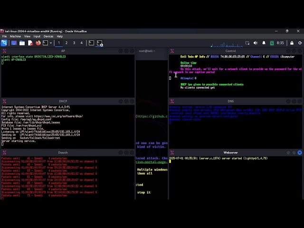This screenshot has height=228, width=304.
Task: Lock the screen with padlock icon
Action: pyautogui.click(x=292, y=43)
